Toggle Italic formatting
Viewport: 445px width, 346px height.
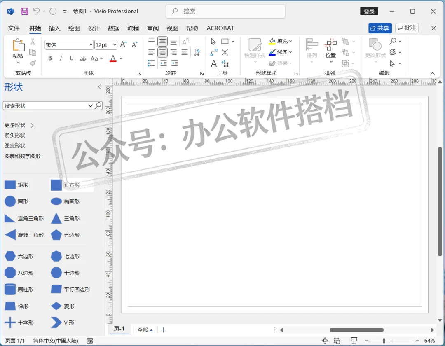click(x=61, y=58)
